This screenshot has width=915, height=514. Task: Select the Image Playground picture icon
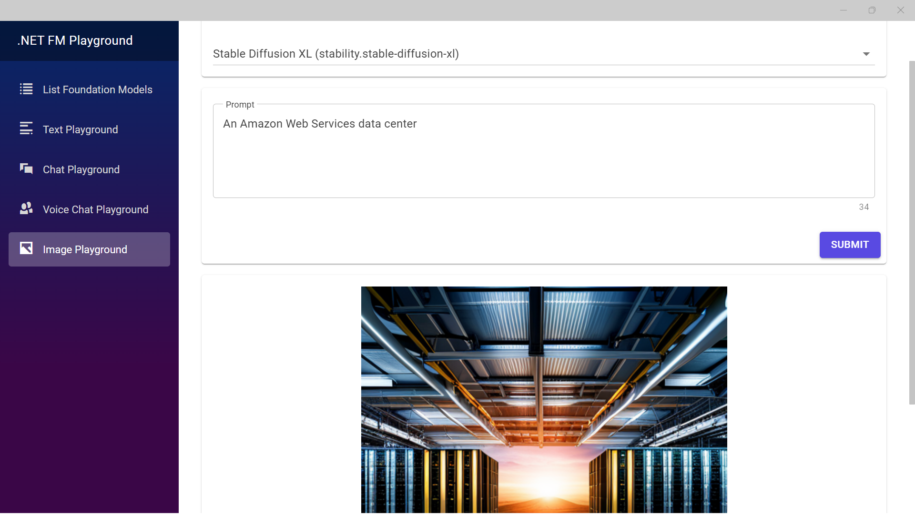pyautogui.click(x=26, y=248)
